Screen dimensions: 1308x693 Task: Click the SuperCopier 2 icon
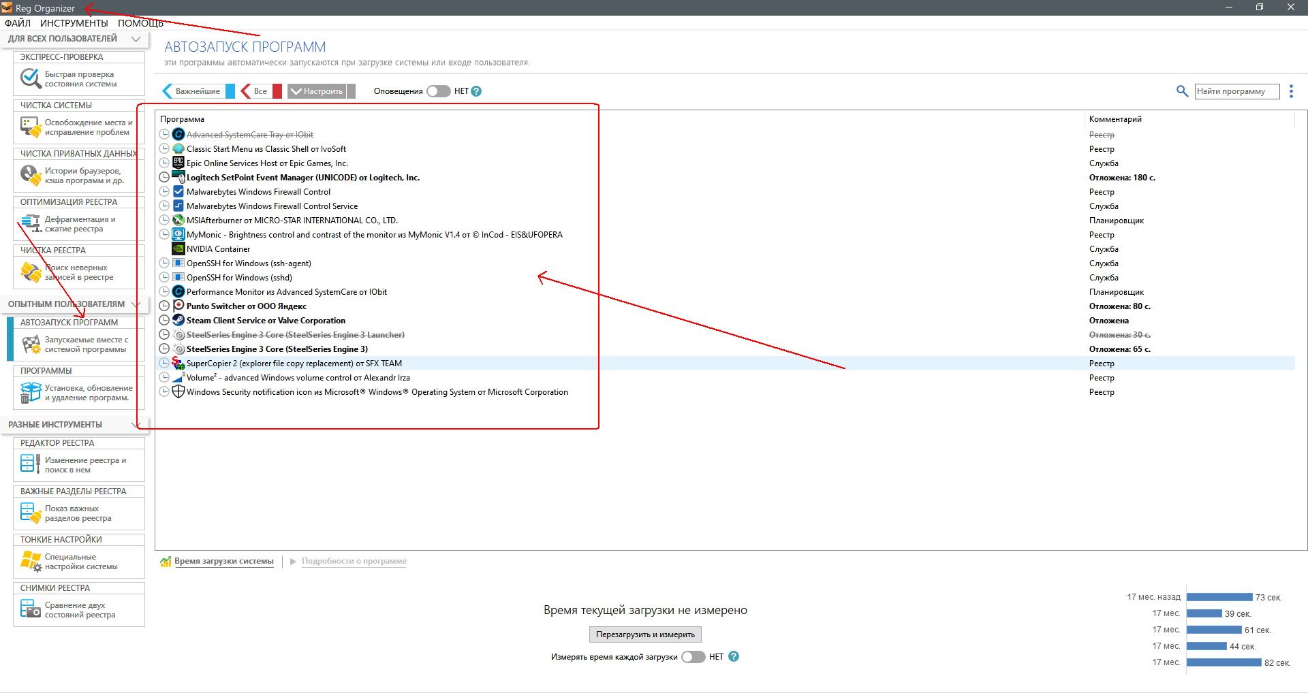[x=178, y=363]
